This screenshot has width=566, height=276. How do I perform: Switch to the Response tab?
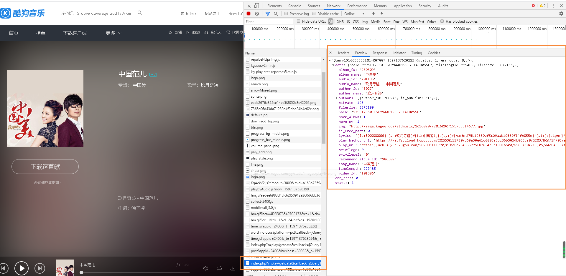pyautogui.click(x=380, y=53)
